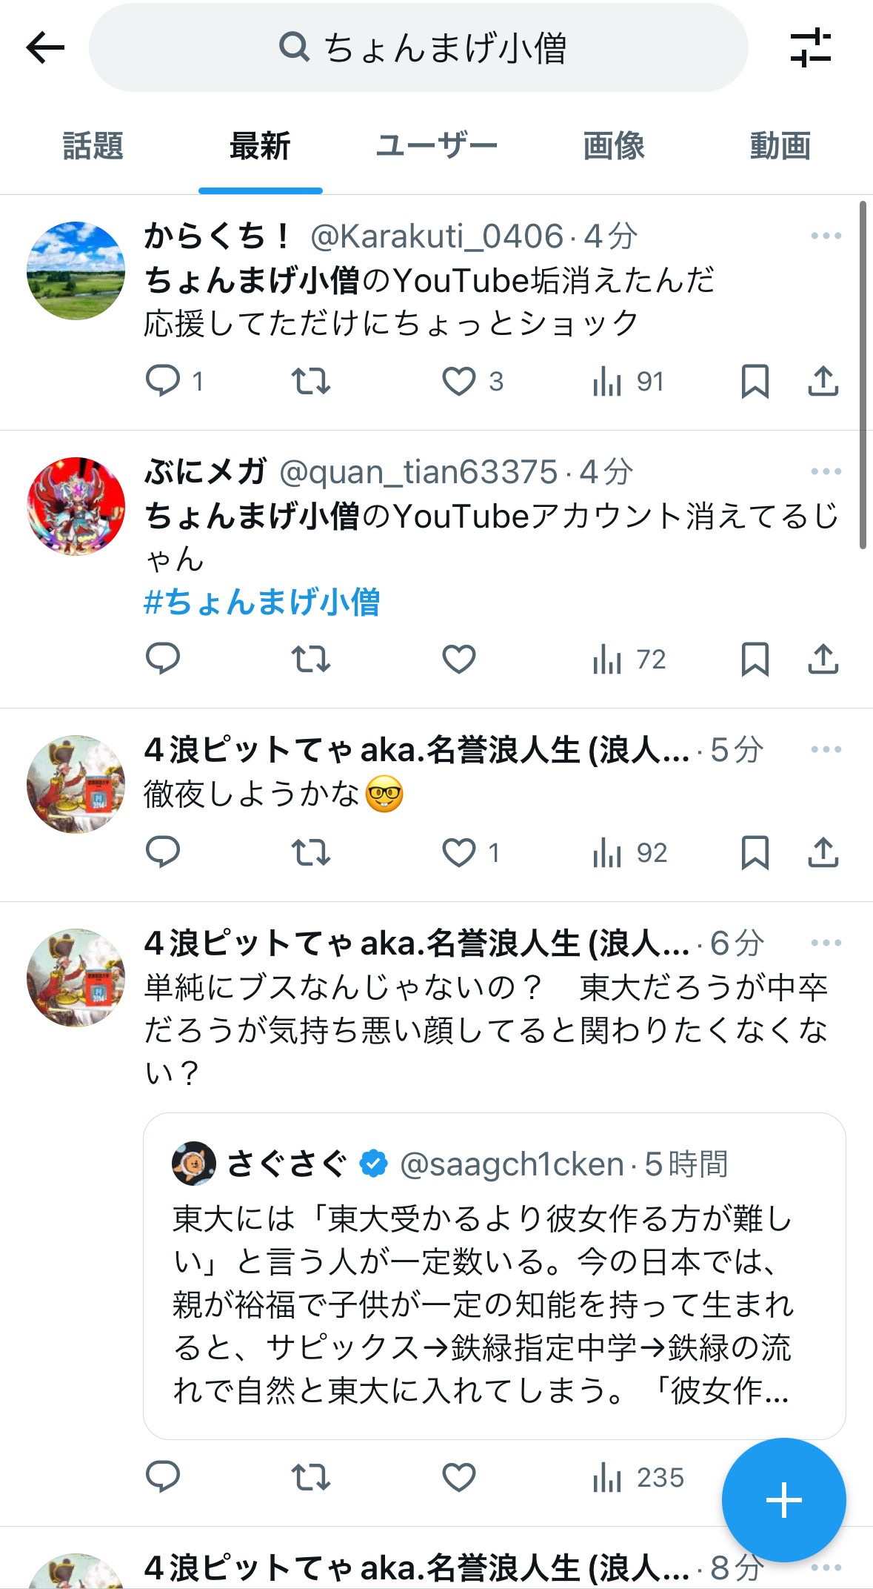Tap the back arrow icon
This screenshot has height=1589, width=873.
click(45, 48)
